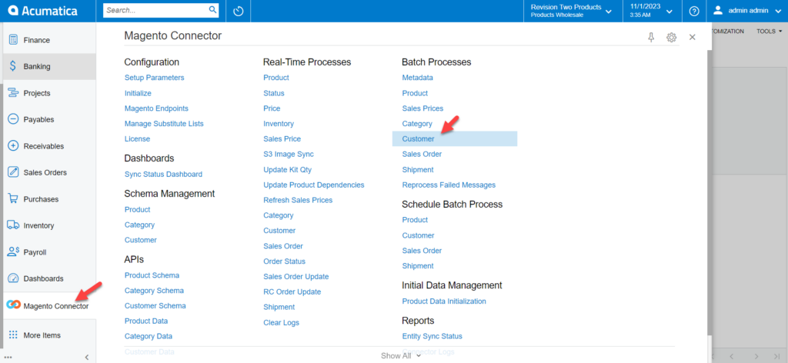Image resolution: width=788 pixels, height=363 pixels.
Task: Open the menu settings gear
Action: pyautogui.click(x=671, y=37)
